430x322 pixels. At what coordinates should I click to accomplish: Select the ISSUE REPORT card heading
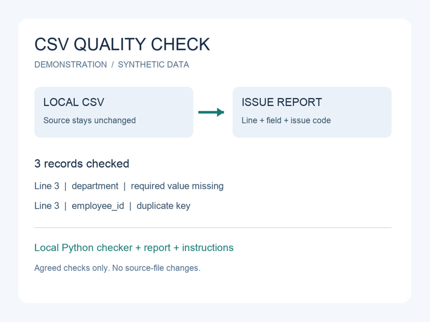(x=282, y=102)
